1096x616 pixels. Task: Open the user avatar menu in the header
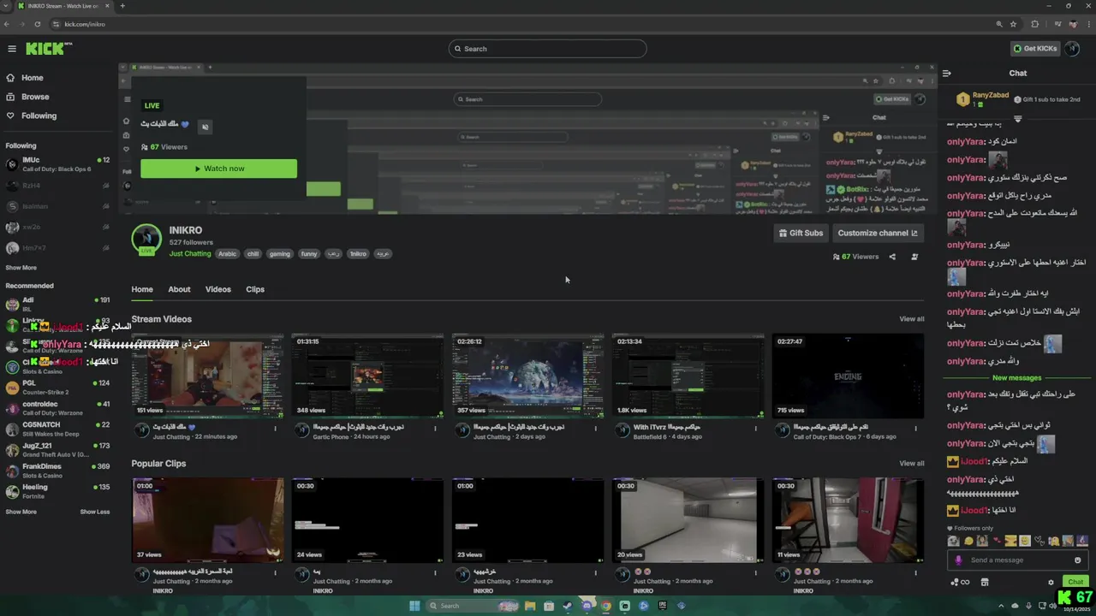(x=1072, y=49)
